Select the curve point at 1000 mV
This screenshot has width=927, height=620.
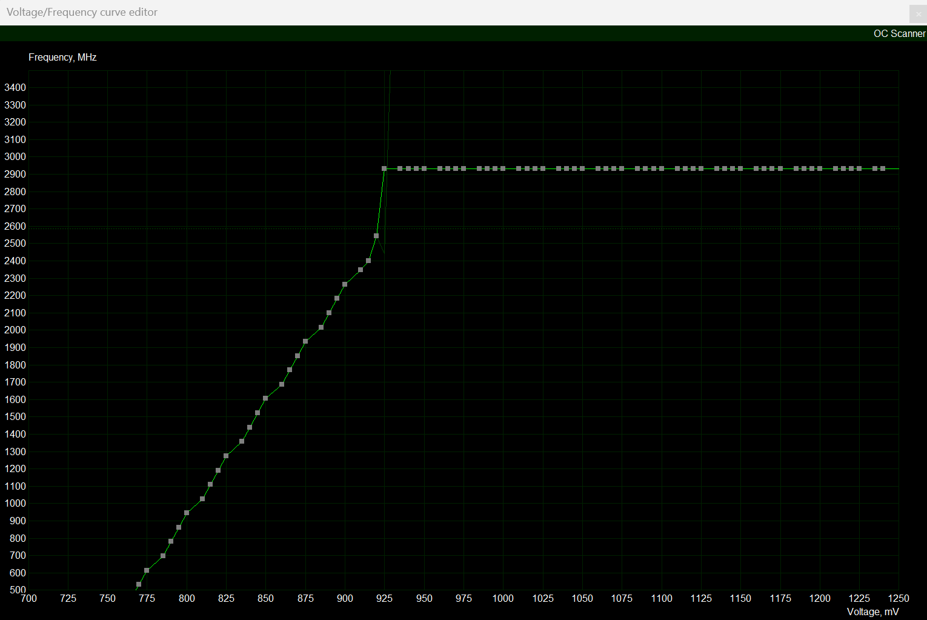503,168
